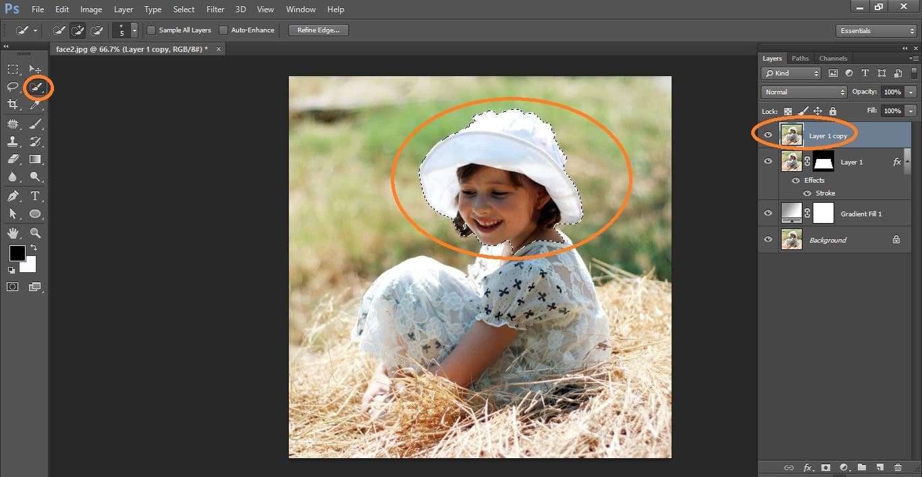This screenshot has height=477, width=922.
Task: Choose the Clone Stamp tool
Action: coord(13,141)
